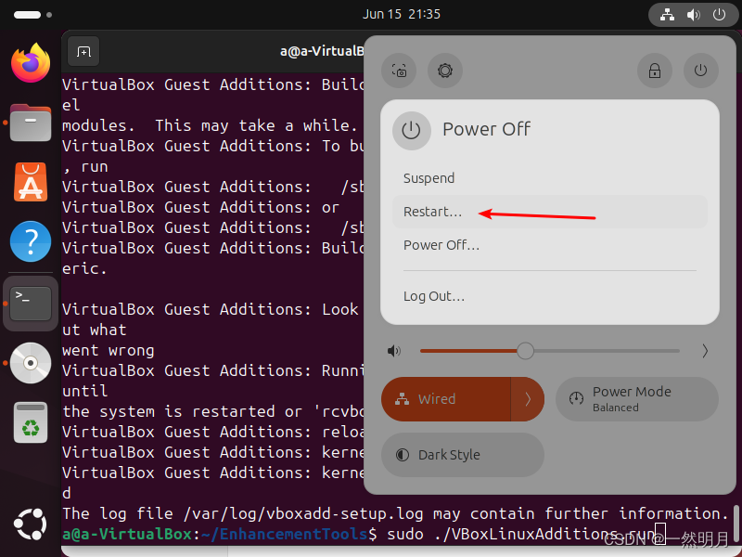Click the round power icon beside Power Off title
Viewport: 742px width, 557px height.
click(411, 130)
